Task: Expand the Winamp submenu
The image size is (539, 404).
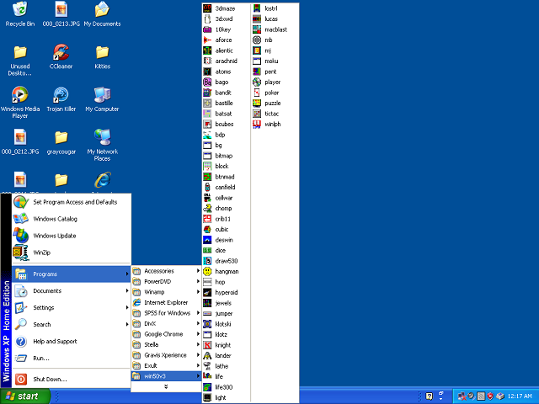Action: 166,292
